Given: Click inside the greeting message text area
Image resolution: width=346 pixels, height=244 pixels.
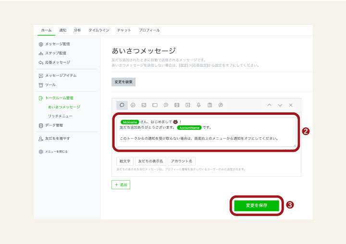Looking at the screenshot, I should coord(206,132).
